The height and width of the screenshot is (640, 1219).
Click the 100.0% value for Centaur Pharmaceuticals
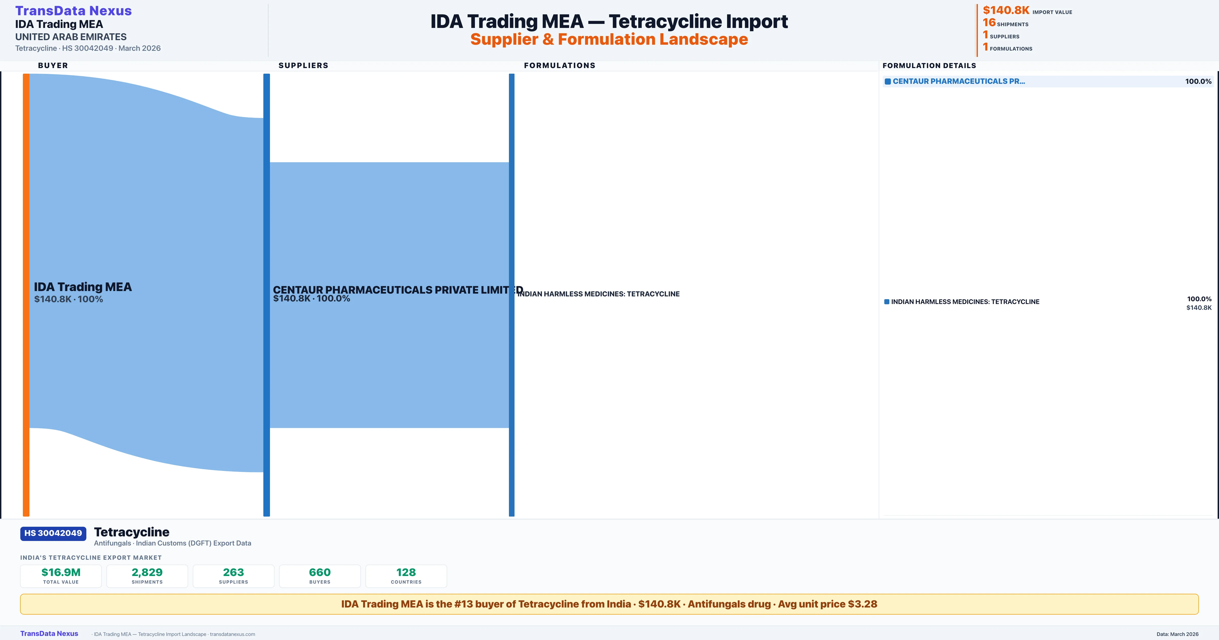coord(1199,81)
